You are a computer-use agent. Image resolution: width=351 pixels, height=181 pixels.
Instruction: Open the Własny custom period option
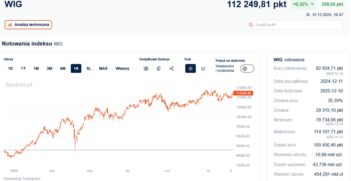click(x=123, y=68)
